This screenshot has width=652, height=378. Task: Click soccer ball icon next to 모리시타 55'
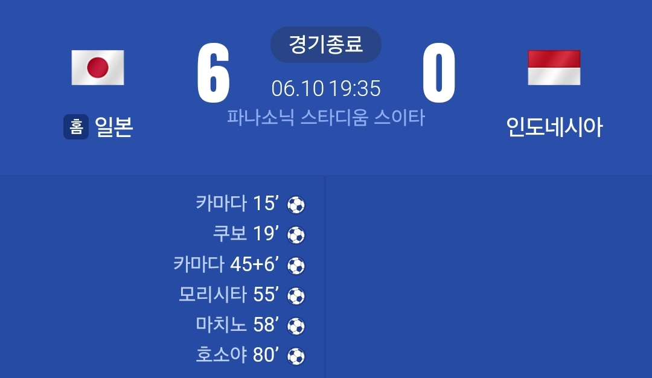(296, 296)
